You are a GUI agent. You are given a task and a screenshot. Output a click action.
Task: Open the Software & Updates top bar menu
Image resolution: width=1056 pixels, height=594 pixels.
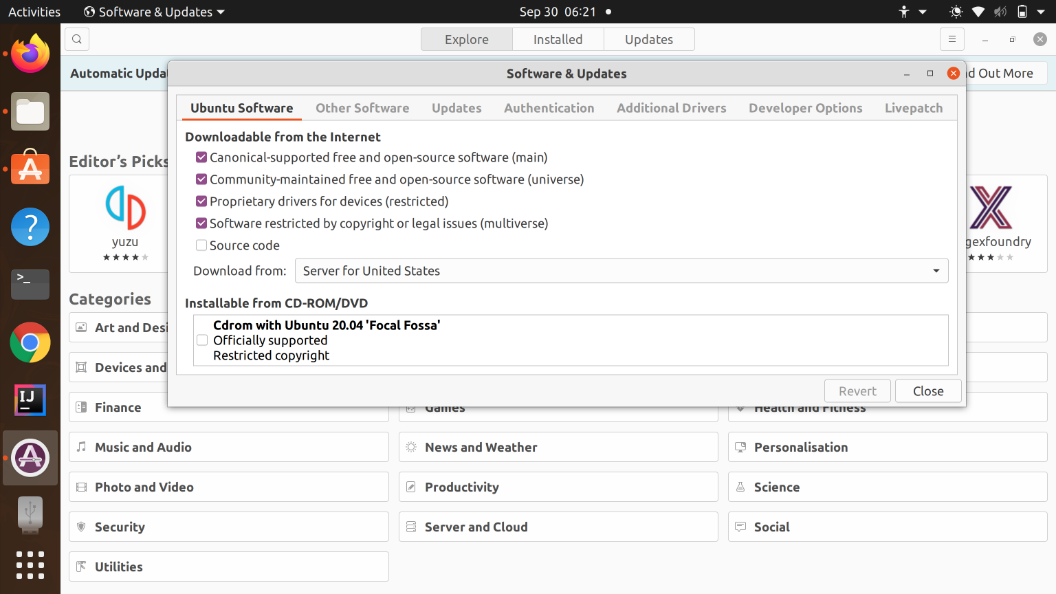point(153,11)
